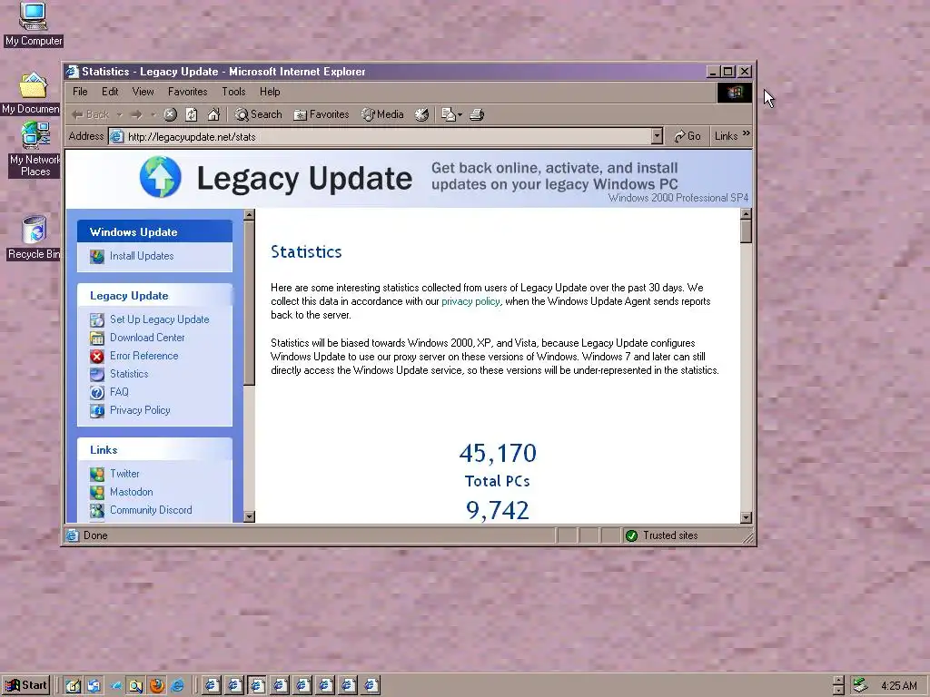
Task: Open the Mastodon sidebar link
Action: tap(131, 492)
